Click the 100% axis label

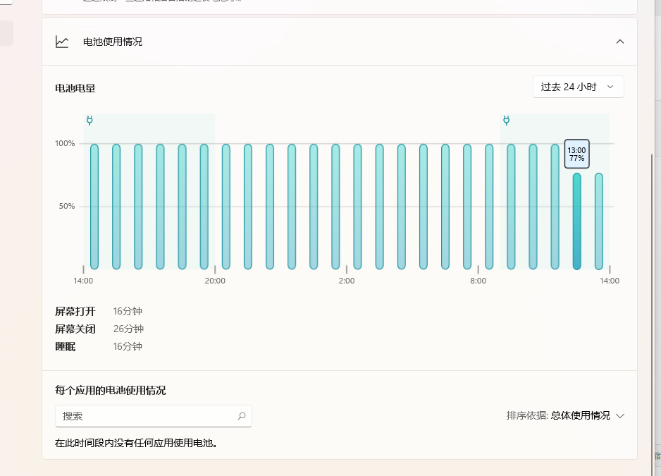[65, 143]
